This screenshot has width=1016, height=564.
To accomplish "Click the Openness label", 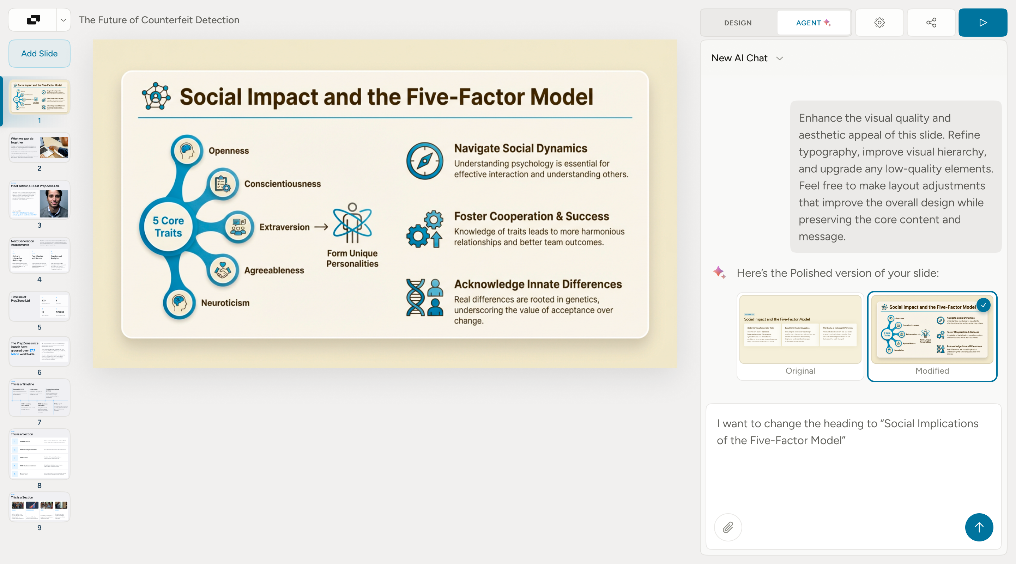I will pos(229,151).
